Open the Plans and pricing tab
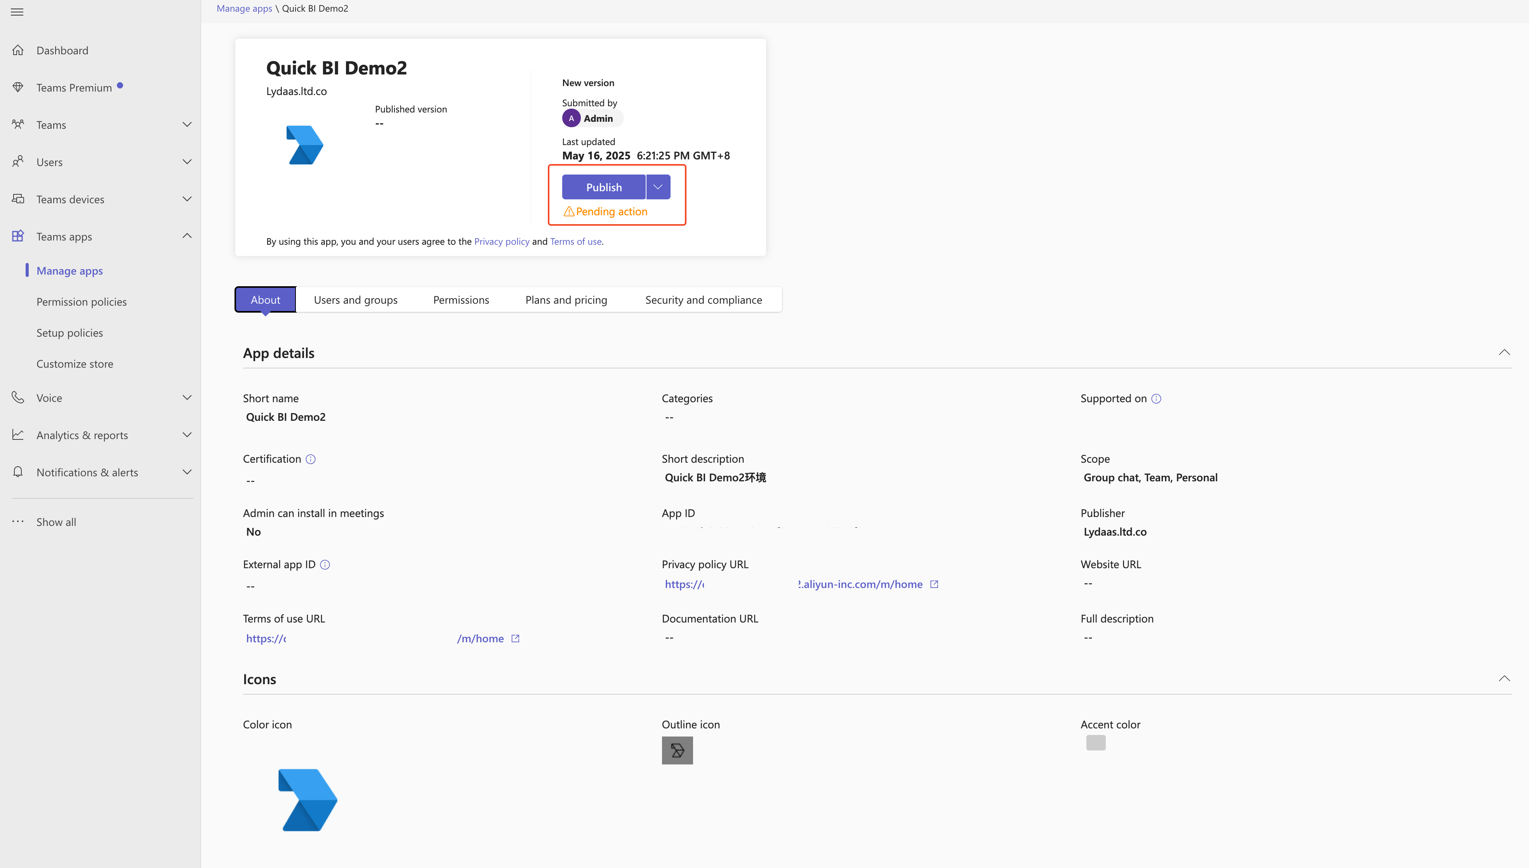The height and width of the screenshot is (868, 1529). pos(566,300)
